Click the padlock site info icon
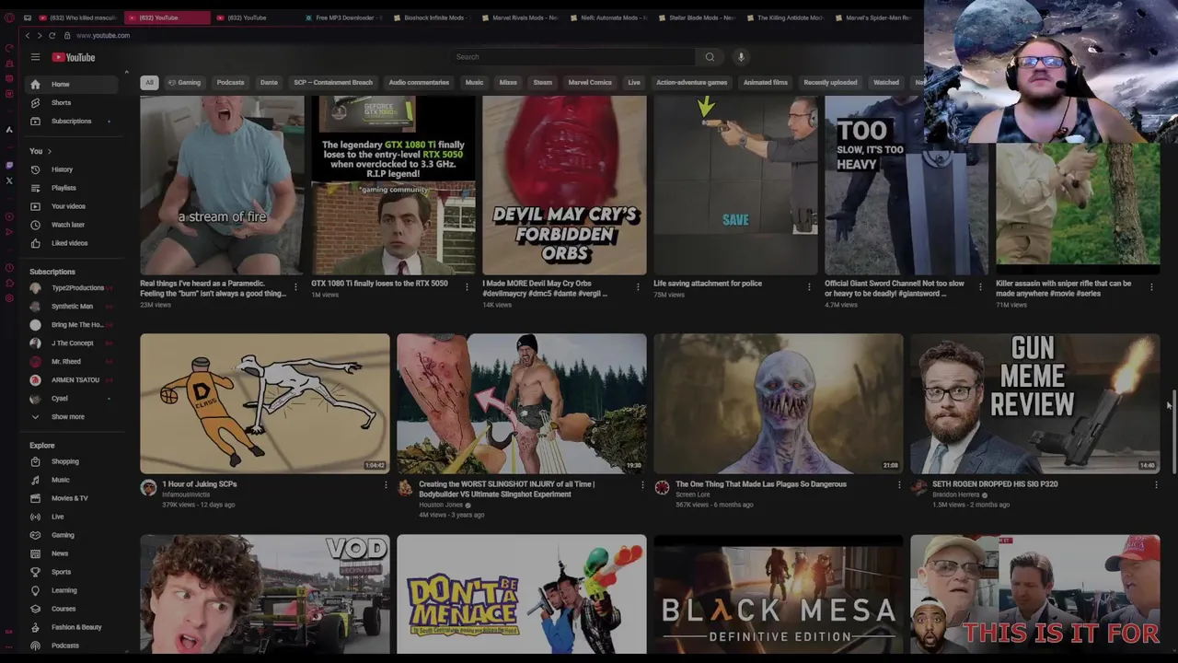Image resolution: width=1178 pixels, height=663 pixels. coord(67,35)
